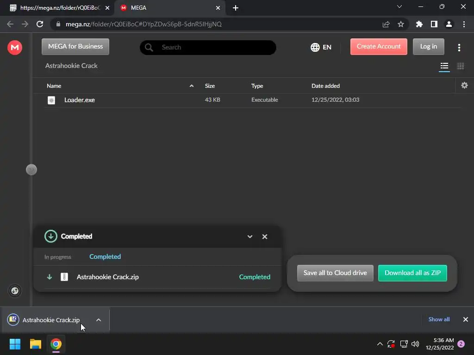474x355 pixels.
Task: Click the download arrow beside Astrahookie Crack.zip
Action: [49, 277]
